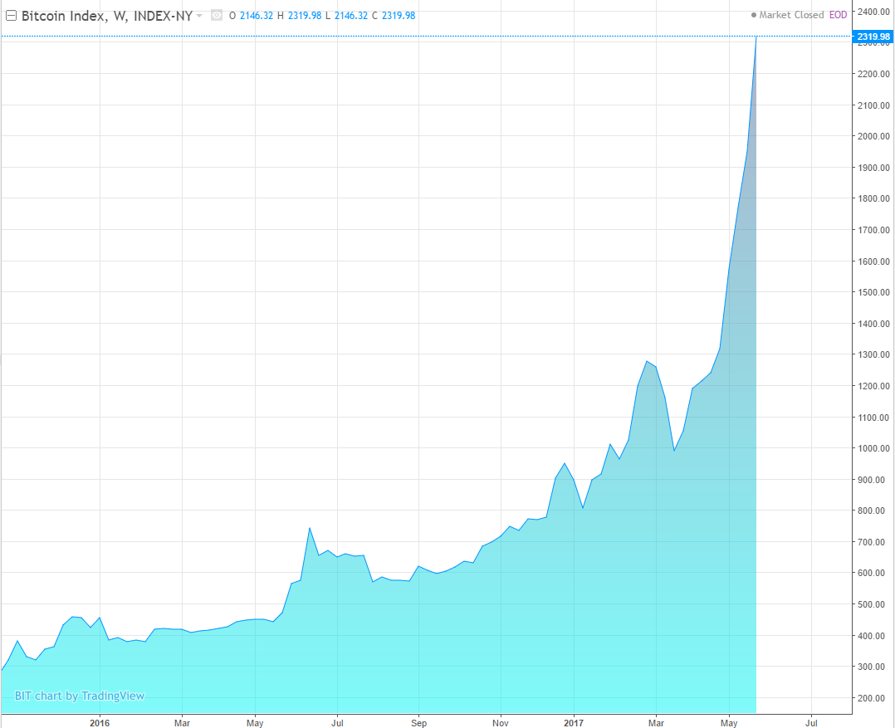Click the open value 2146.32 after O
This screenshot has height=728, width=895.
257,16
